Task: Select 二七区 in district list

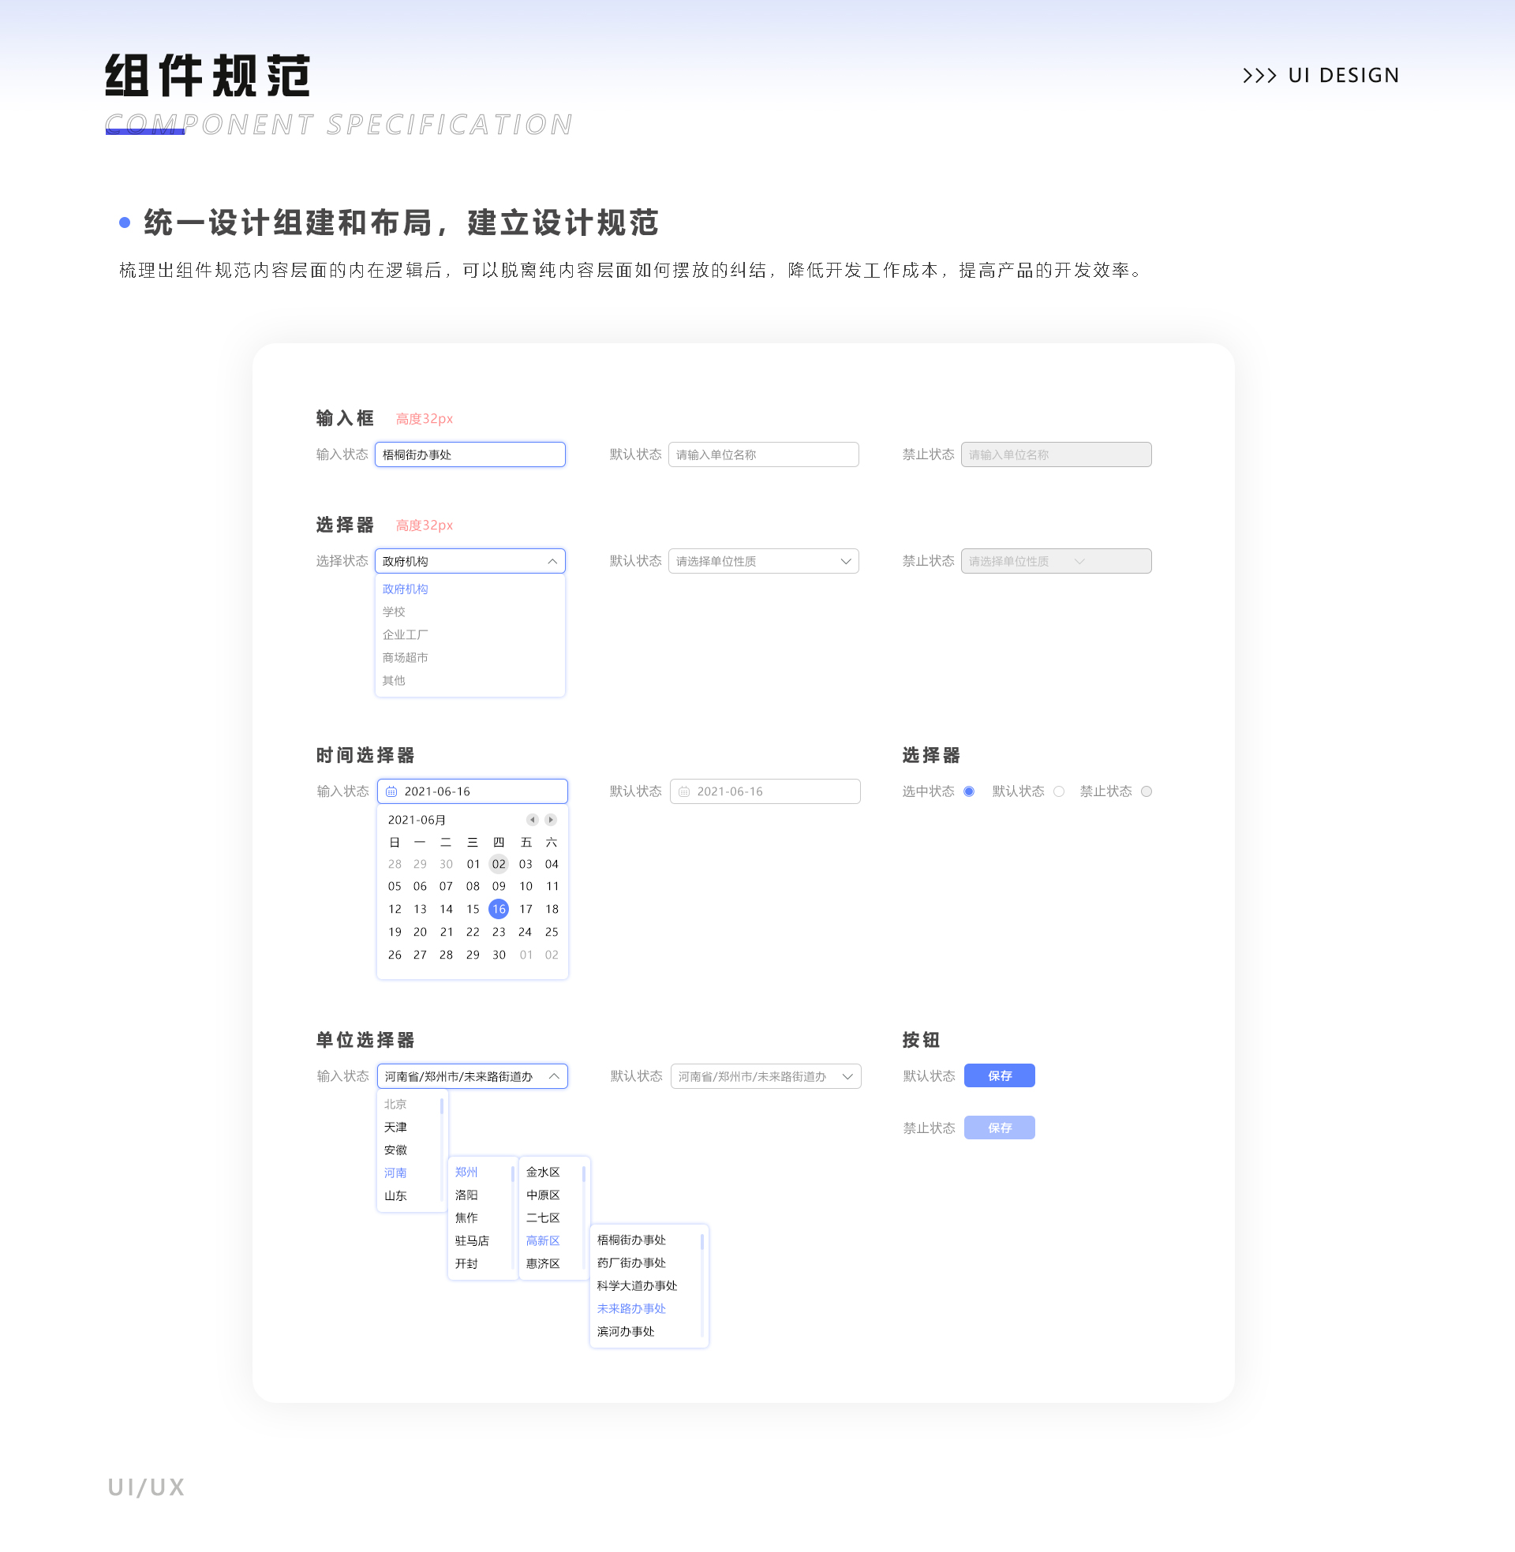Action: (x=544, y=1218)
